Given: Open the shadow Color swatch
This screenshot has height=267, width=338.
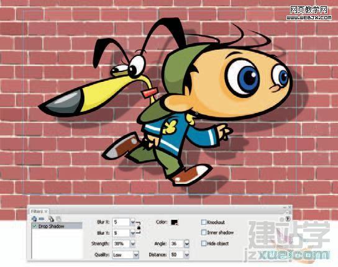Looking at the screenshot, I should click(x=175, y=222).
